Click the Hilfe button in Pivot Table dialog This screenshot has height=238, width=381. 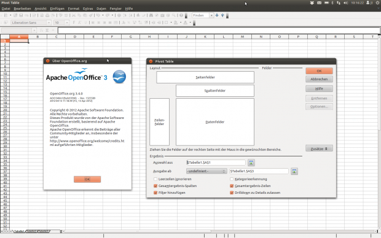(x=319, y=88)
